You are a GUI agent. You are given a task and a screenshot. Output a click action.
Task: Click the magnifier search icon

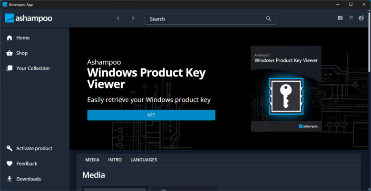[268, 19]
